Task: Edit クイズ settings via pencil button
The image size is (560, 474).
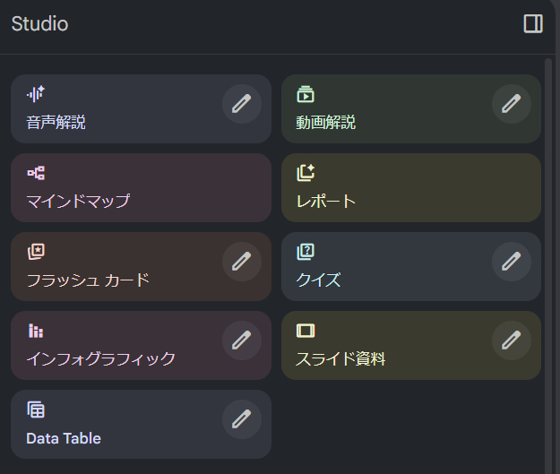Action: 512,262
